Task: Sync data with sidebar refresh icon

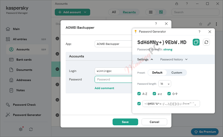Action: pos(31,129)
